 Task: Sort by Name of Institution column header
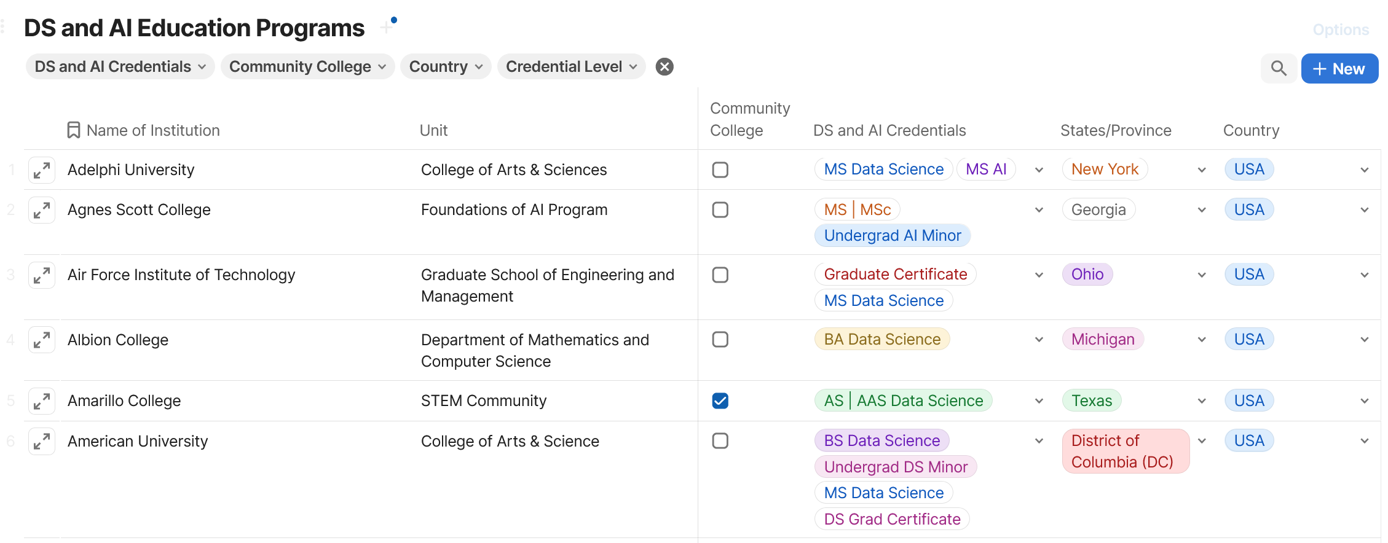[153, 130]
